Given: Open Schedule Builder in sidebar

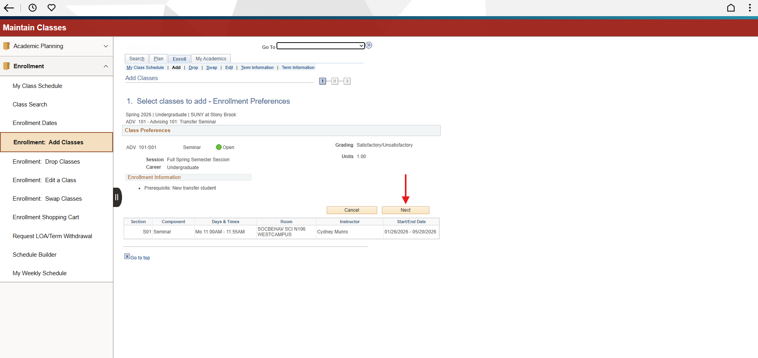Looking at the screenshot, I should [56, 255].
